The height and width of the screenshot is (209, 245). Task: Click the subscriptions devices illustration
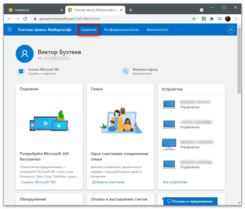pos(49,121)
